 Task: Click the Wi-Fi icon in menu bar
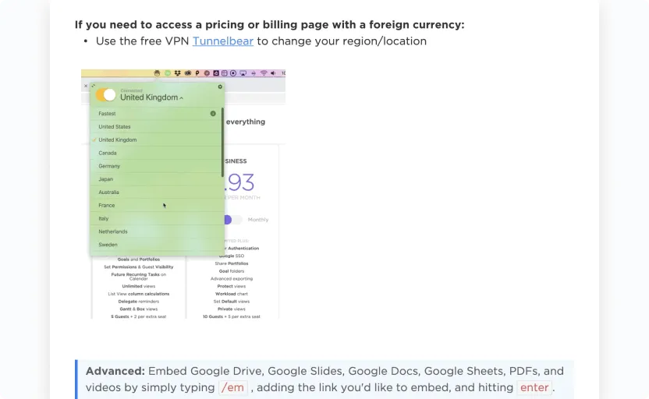pyautogui.click(x=264, y=73)
